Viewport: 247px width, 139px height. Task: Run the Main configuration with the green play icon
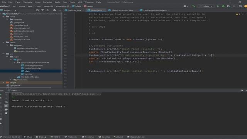[x=218, y=6]
